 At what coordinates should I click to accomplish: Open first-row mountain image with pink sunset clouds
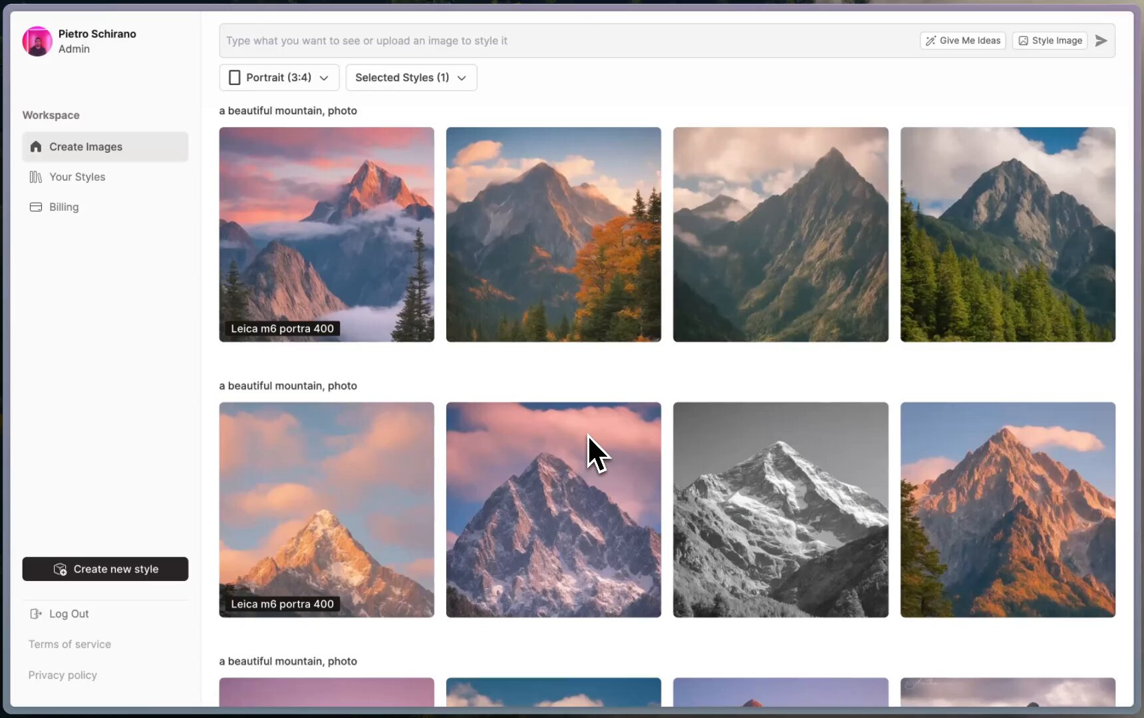[x=327, y=235]
